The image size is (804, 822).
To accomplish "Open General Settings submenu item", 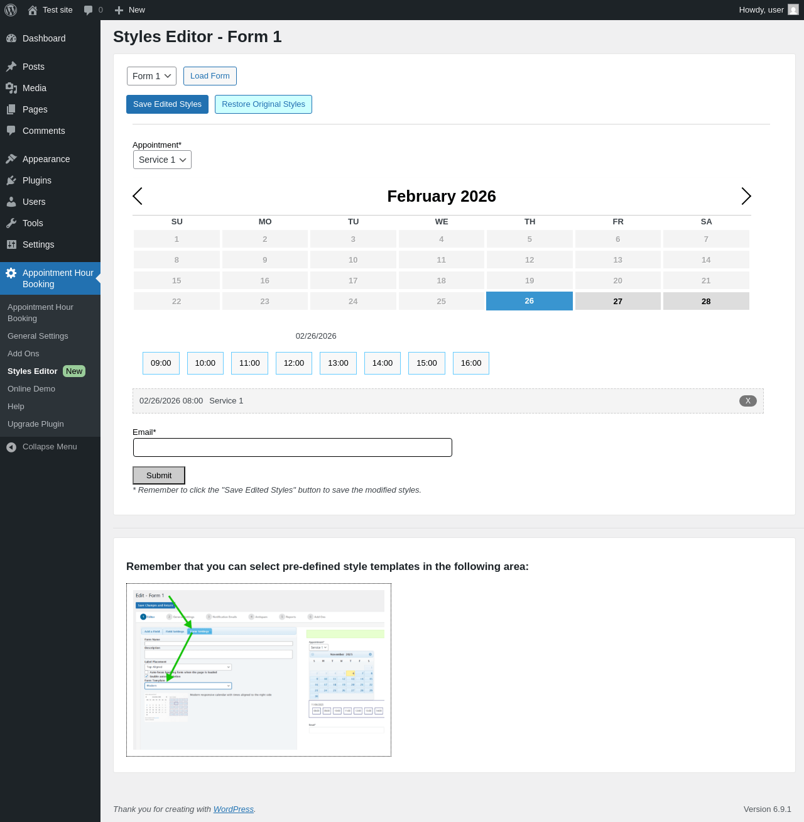I will pos(38,336).
